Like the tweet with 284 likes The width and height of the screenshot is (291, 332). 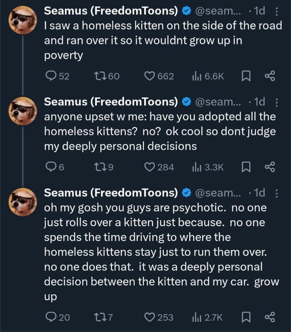[151, 166]
